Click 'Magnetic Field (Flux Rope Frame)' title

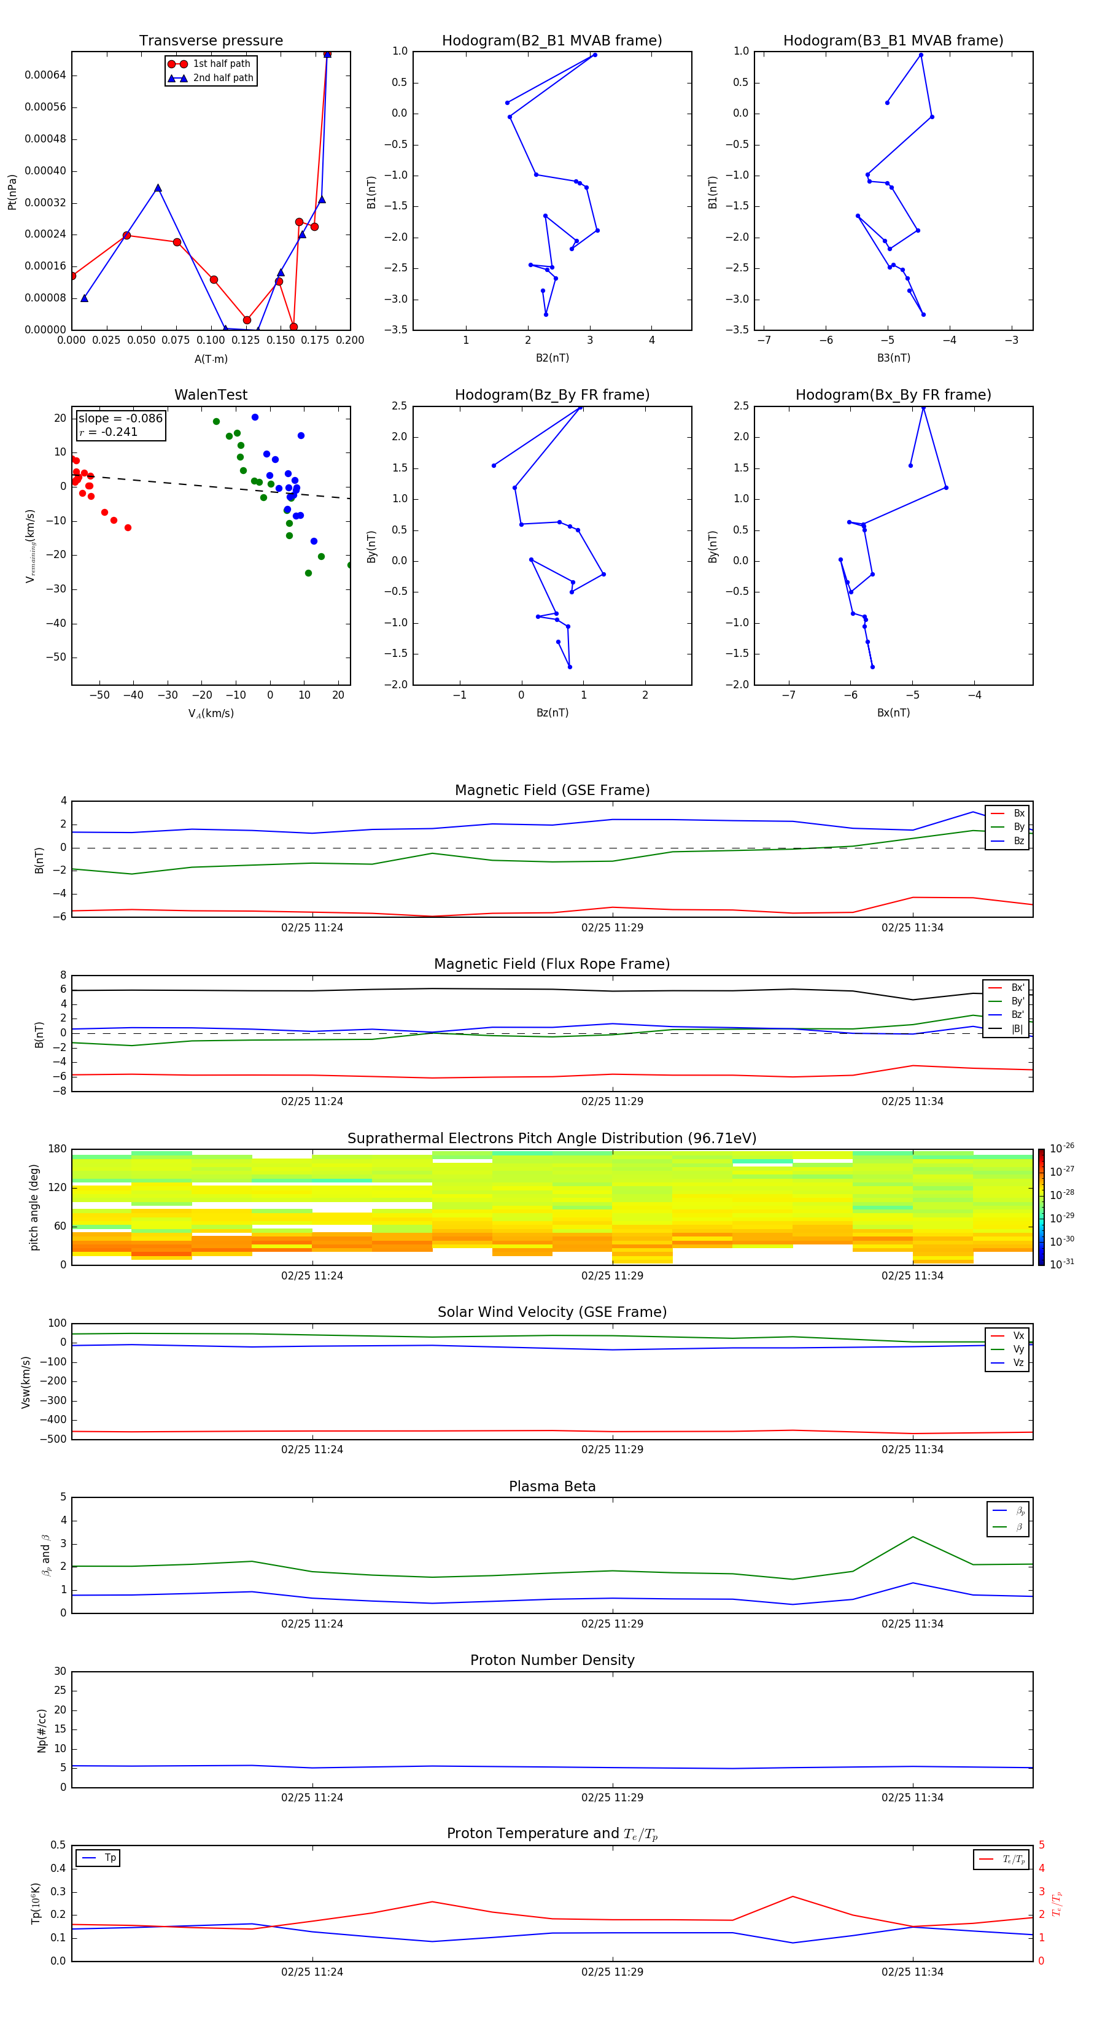552,964
